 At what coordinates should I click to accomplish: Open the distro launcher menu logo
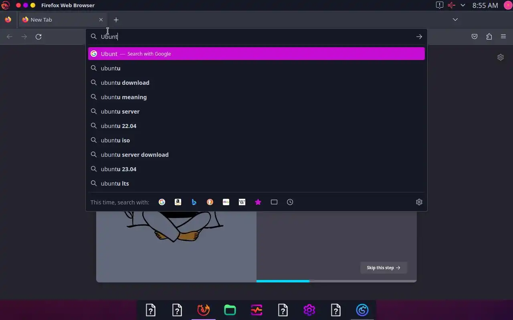tap(5, 5)
